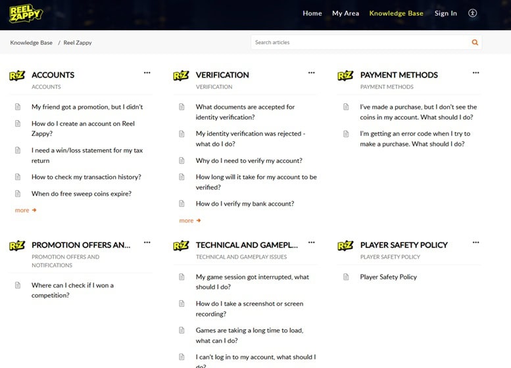Click the RZ icon beside TECHNICAL AND GAMEPLAY

pos(182,246)
